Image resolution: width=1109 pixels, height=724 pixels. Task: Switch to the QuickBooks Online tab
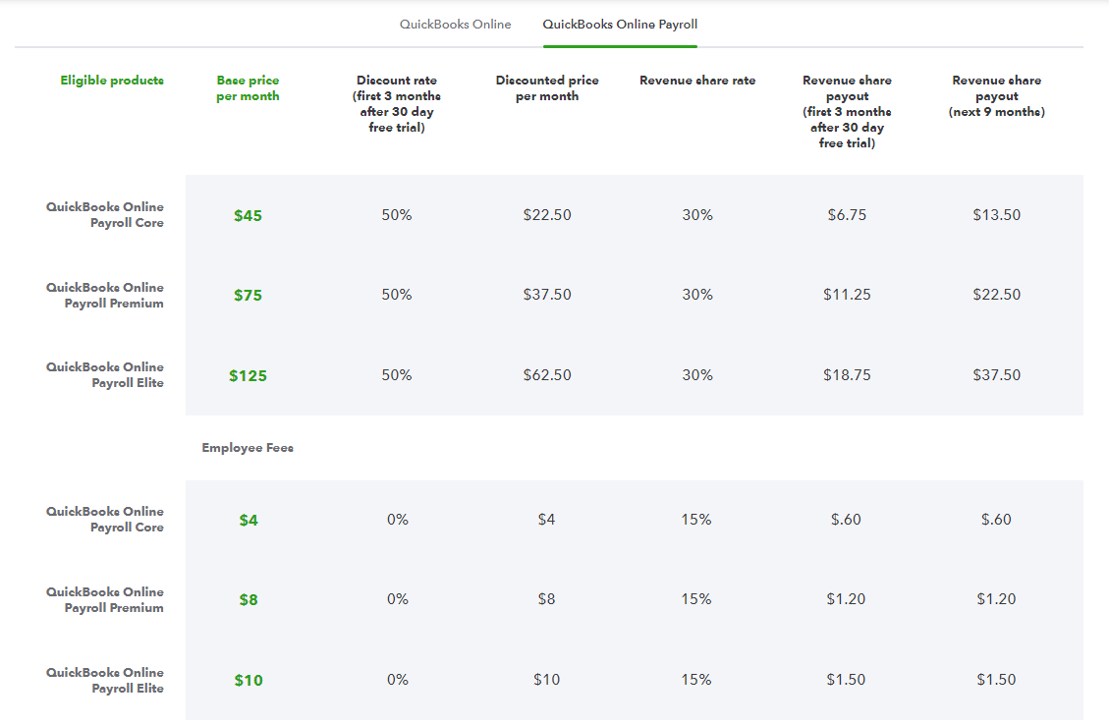455,25
